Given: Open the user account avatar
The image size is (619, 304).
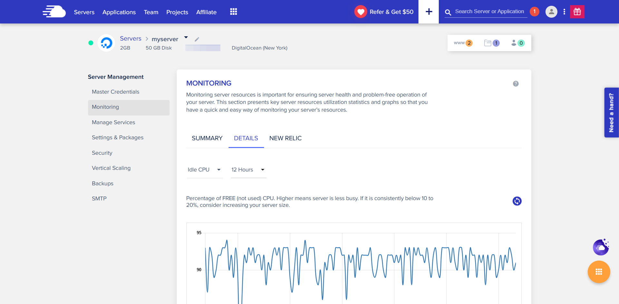Looking at the screenshot, I should [551, 12].
